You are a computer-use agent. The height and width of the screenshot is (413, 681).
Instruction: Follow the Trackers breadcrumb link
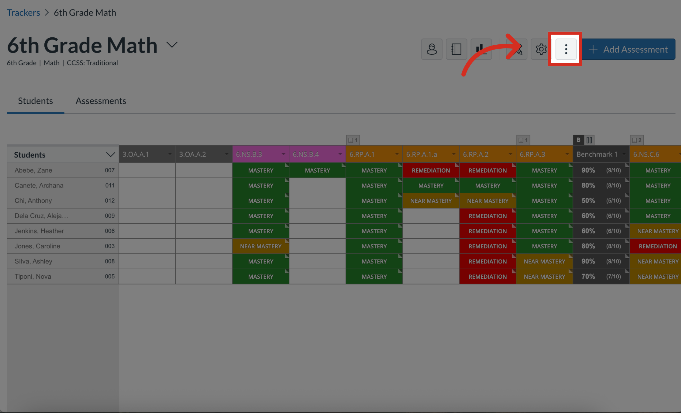[23, 13]
